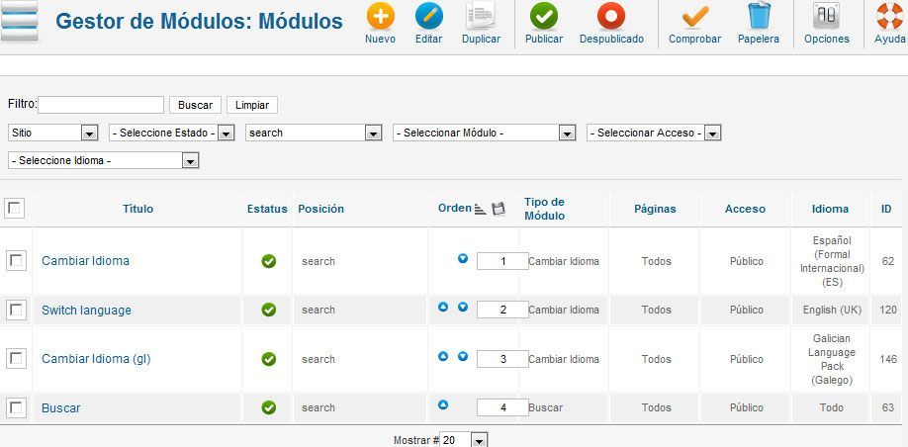The height and width of the screenshot is (447, 908).
Task: Click the Buscar filter button
Action: pyautogui.click(x=195, y=106)
